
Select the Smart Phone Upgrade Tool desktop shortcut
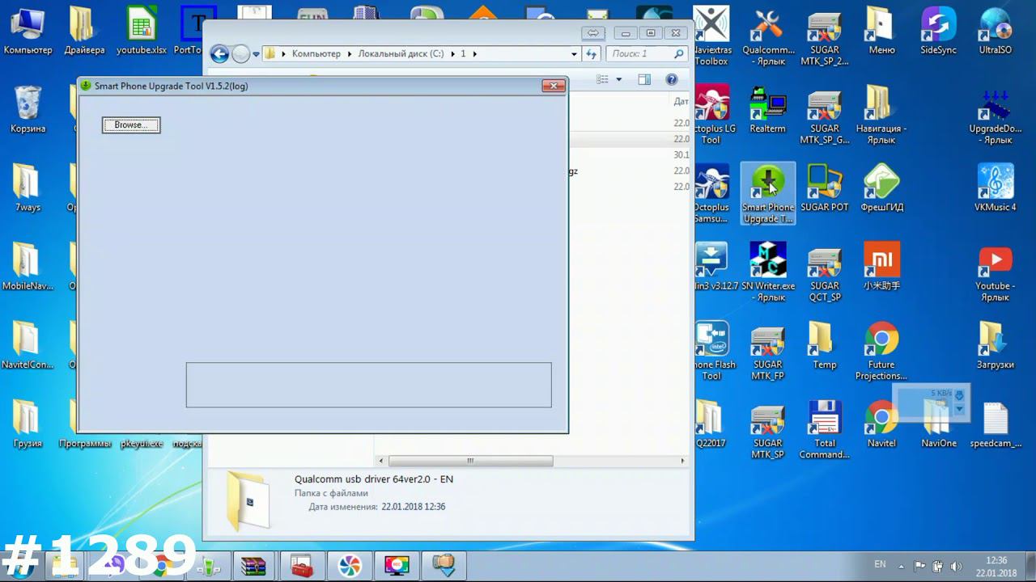pyautogui.click(x=768, y=194)
